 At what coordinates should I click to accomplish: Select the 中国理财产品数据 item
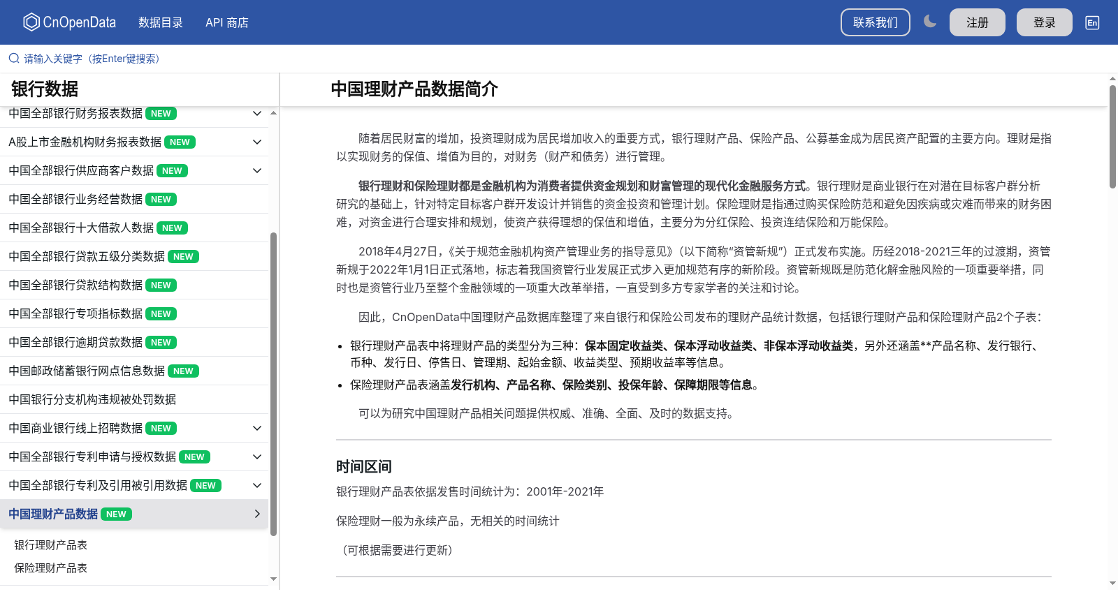click(x=134, y=514)
